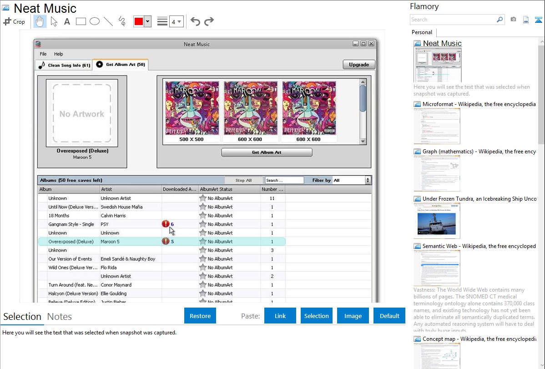The image size is (545, 369).
Task: Click the camera capture icon
Action: coord(513,20)
